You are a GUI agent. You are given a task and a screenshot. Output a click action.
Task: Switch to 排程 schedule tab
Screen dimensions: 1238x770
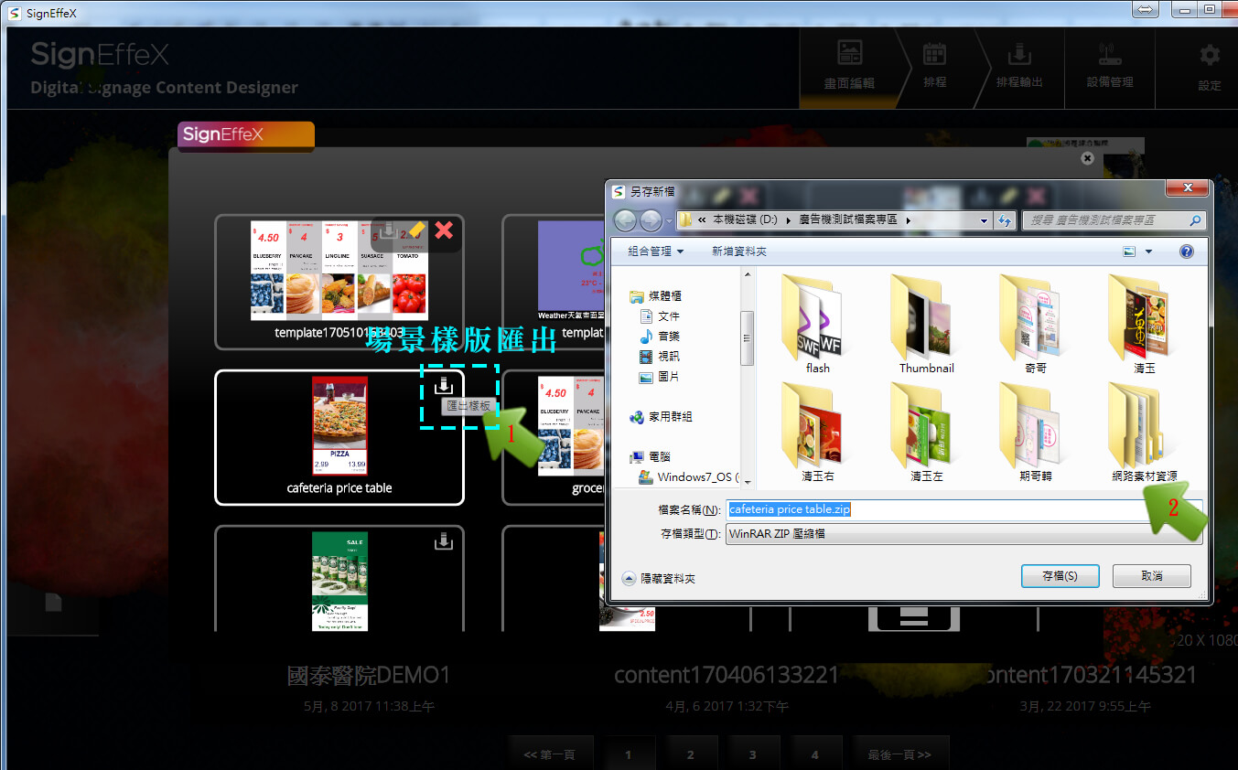click(933, 64)
